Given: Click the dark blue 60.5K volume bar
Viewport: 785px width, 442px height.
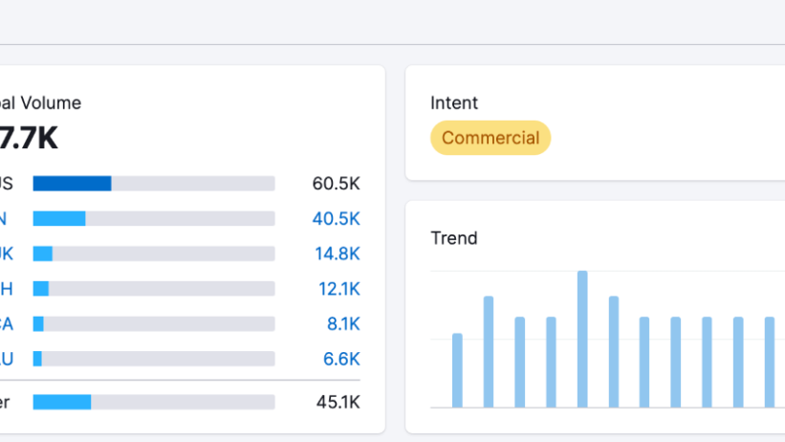Looking at the screenshot, I should 73,184.
